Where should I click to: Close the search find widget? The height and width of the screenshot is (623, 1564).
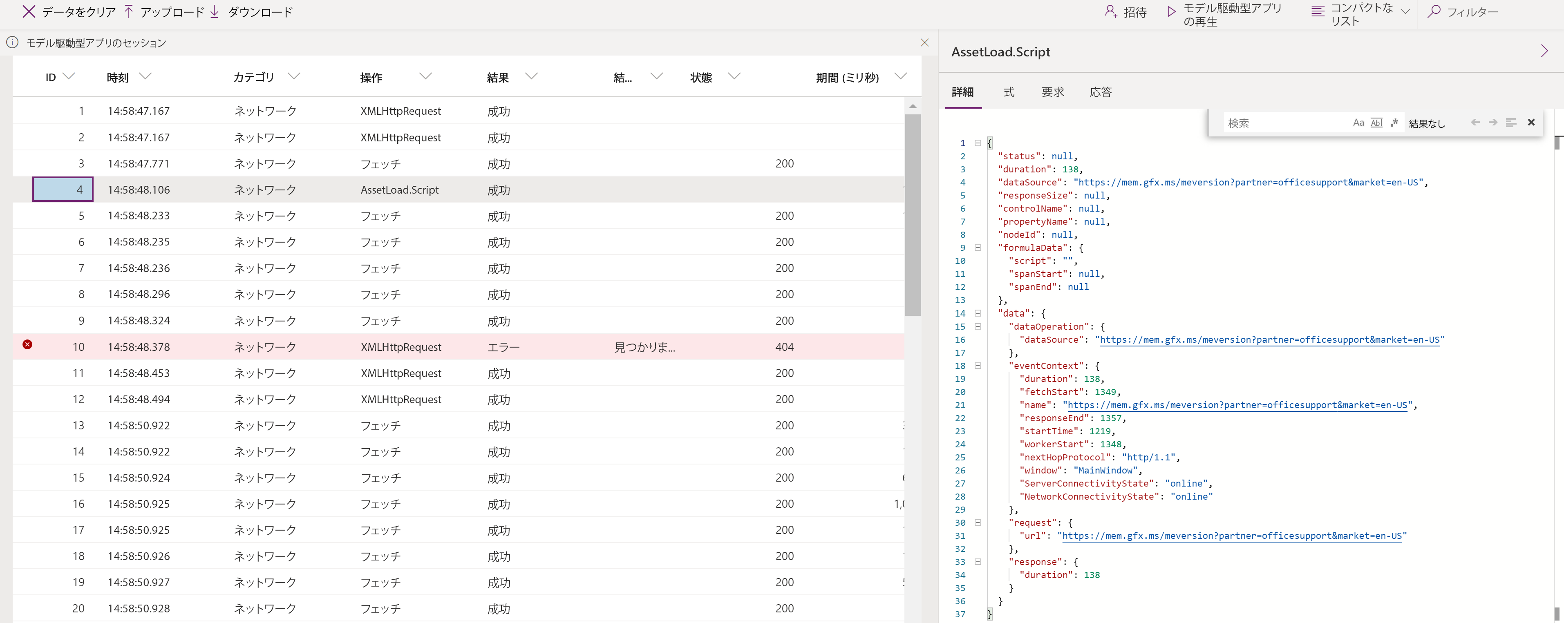(x=1531, y=123)
